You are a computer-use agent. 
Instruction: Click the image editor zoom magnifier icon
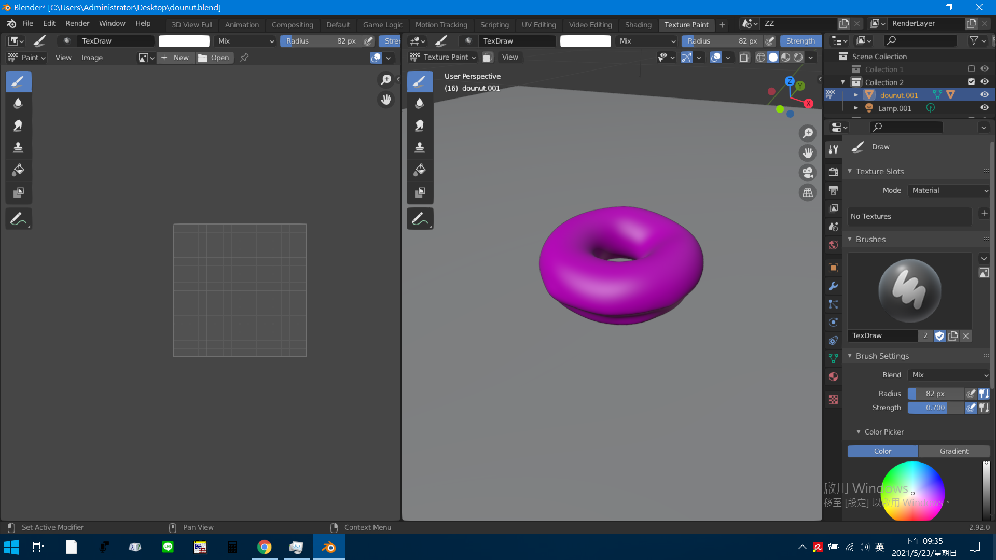386,79
